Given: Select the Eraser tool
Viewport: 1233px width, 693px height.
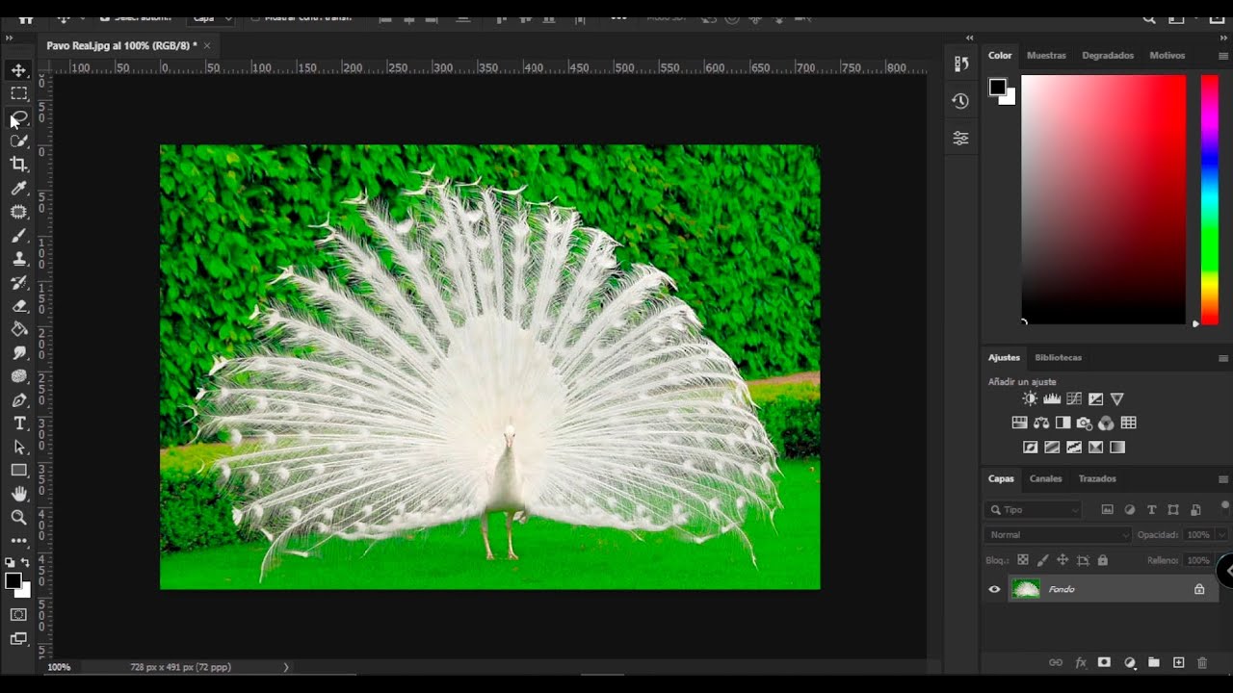Looking at the screenshot, I should [18, 306].
